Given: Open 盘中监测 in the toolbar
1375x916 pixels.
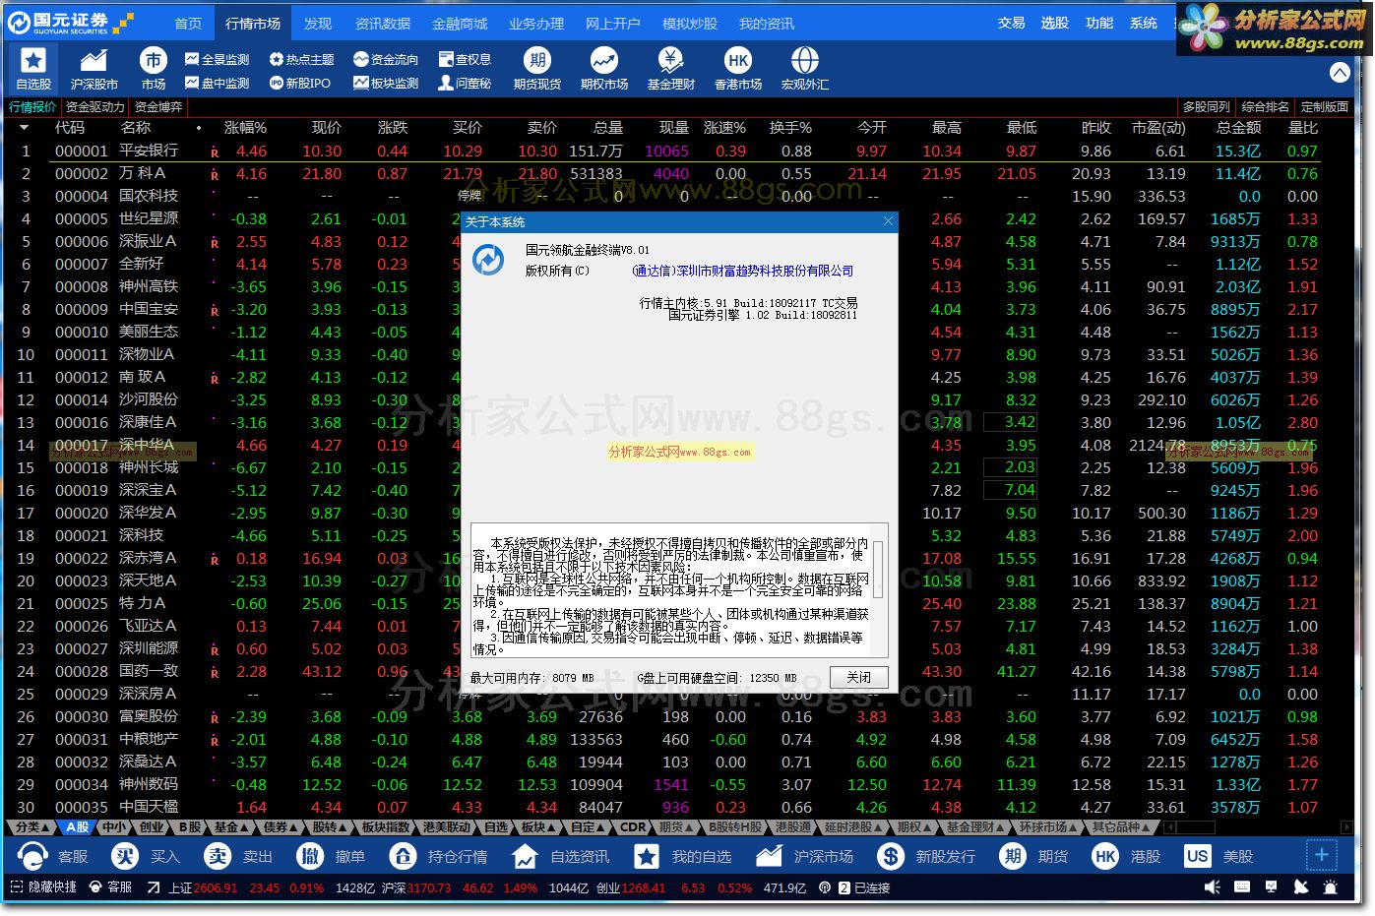Looking at the screenshot, I should tap(218, 84).
